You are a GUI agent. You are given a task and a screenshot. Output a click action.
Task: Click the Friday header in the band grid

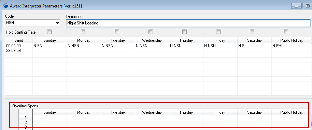tap(220, 40)
